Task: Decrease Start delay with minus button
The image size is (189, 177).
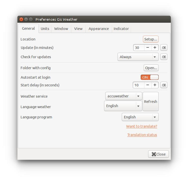Action: click(x=148, y=85)
